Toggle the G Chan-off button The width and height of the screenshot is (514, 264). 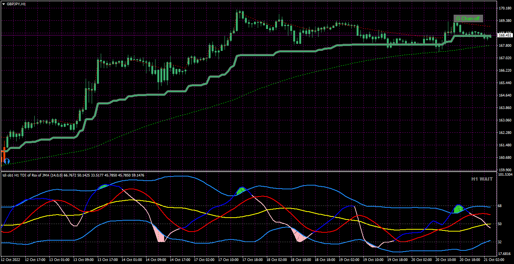(468, 18)
